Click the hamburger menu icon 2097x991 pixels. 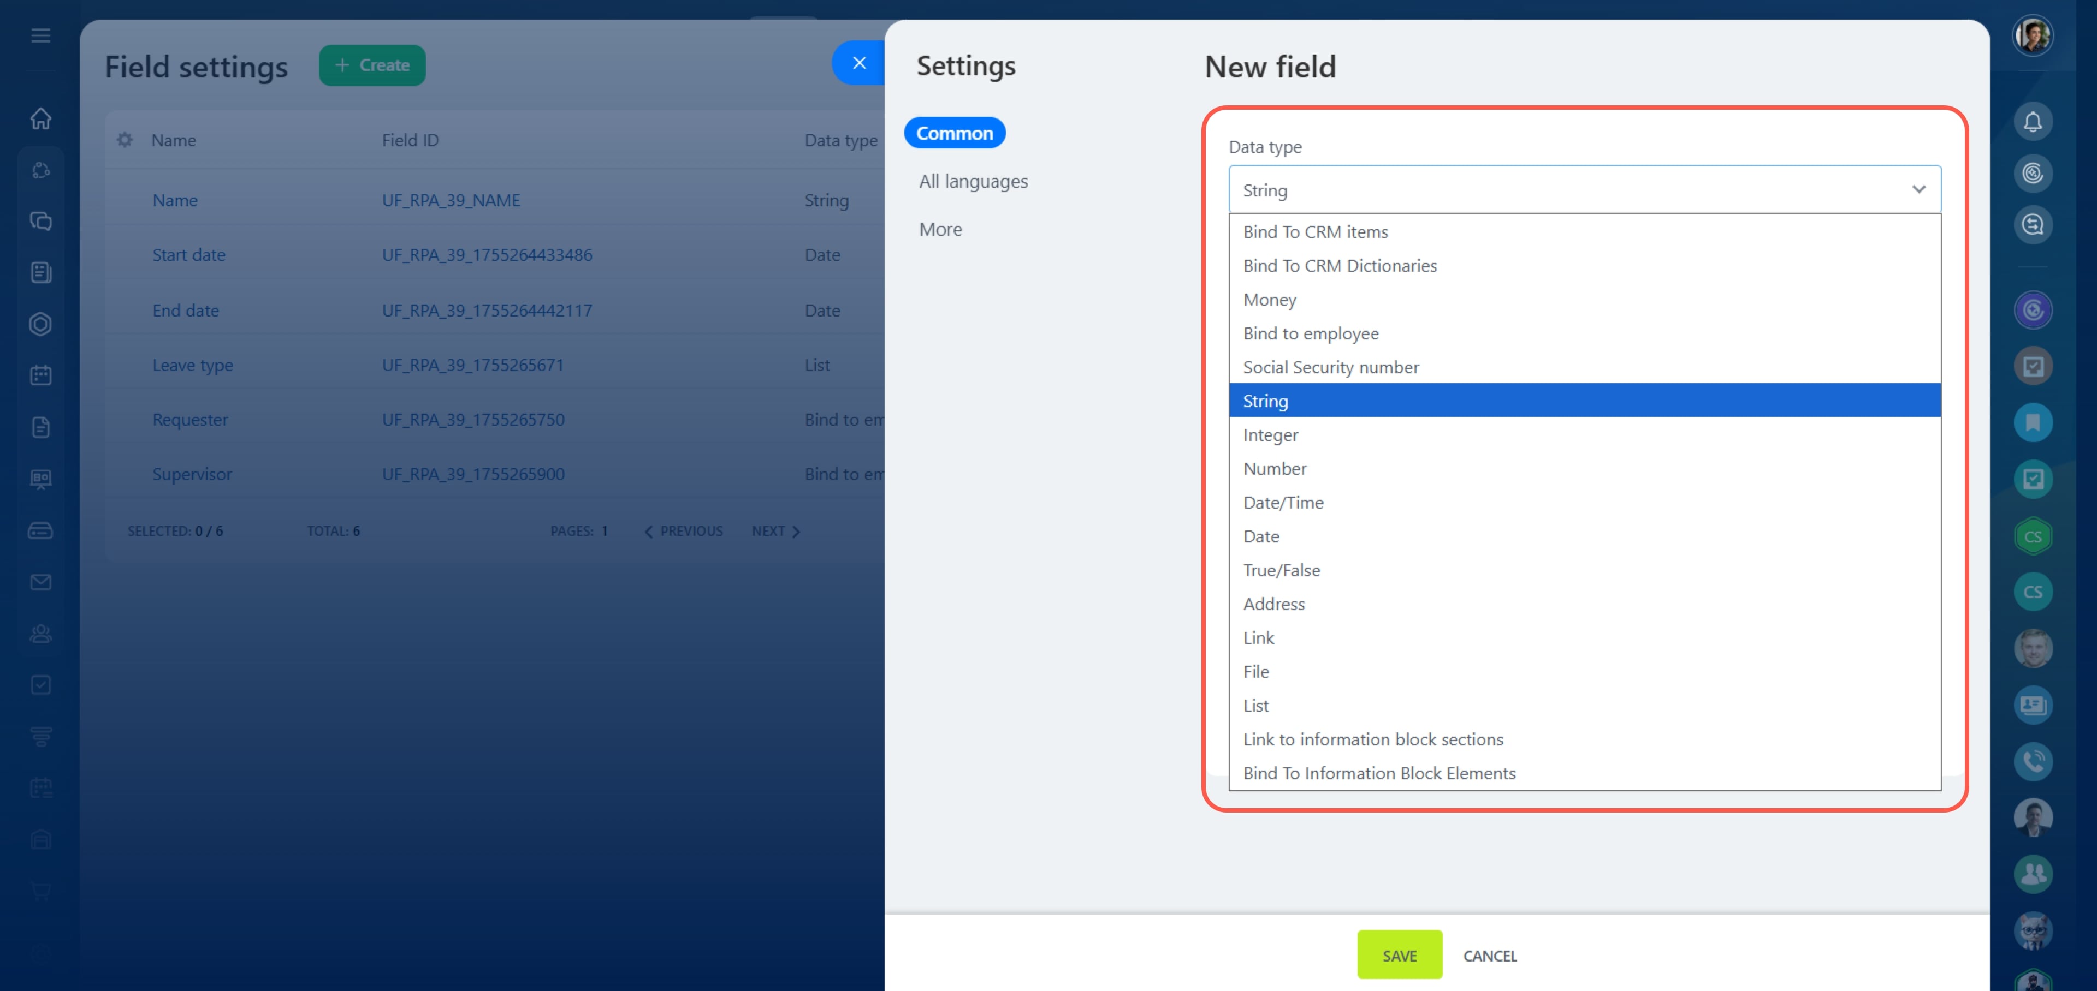(41, 36)
